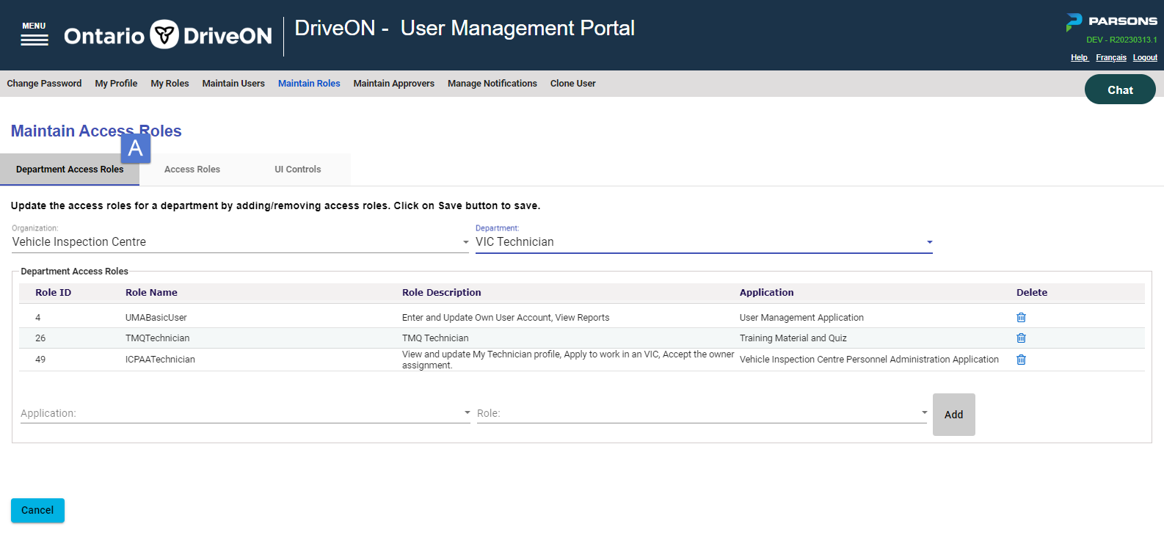The height and width of the screenshot is (535, 1164).
Task: Open the Chat button
Action: click(1120, 90)
